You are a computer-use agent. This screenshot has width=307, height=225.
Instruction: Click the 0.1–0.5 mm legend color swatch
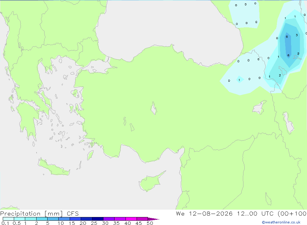(8, 219)
